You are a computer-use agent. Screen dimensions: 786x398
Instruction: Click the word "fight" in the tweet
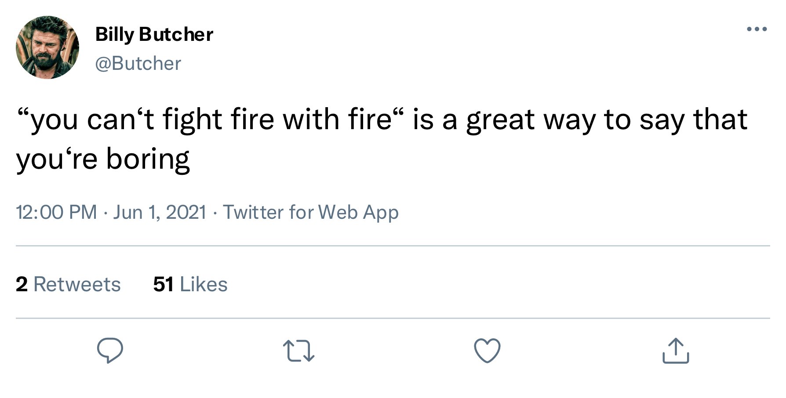[192, 119]
